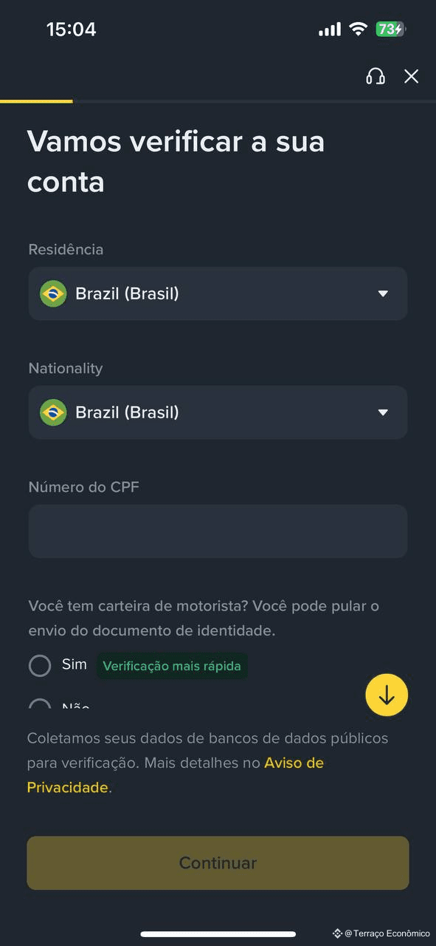The width and height of the screenshot is (436, 946).
Task: Tap the yellow scroll-down arrow button
Action: point(387,695)
